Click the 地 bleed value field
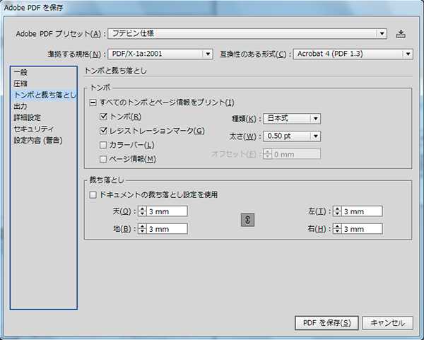This screenshot has height=340, width=424. tap(167, 229)
